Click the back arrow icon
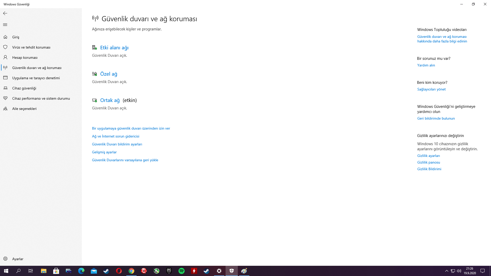Viewport: 491px width, 276px height. (x=5, y=13)
